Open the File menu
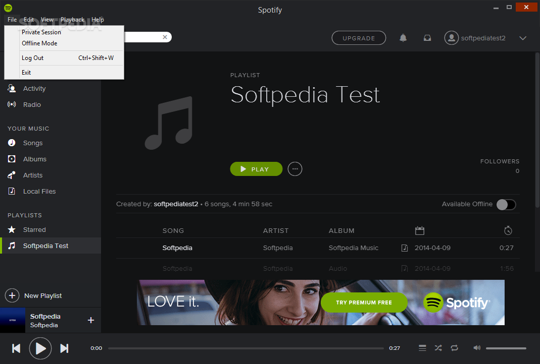 (x=12, y=20)
